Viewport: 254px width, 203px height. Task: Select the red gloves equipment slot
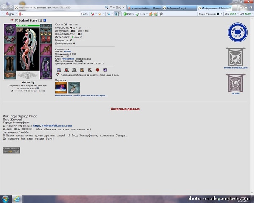[x=46, y=39]
